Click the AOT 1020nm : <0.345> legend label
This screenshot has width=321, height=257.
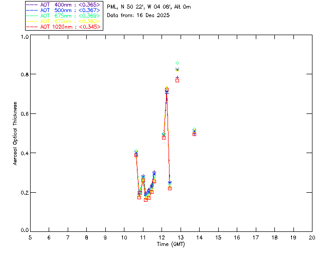[70, 27]
